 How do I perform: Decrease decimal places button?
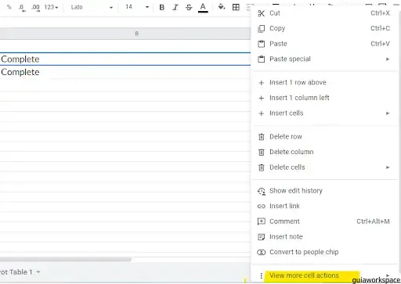(x=22, y=8)
